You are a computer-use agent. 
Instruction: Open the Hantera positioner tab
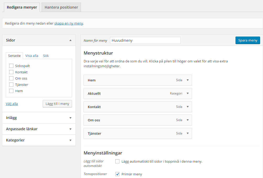(61, 7)
